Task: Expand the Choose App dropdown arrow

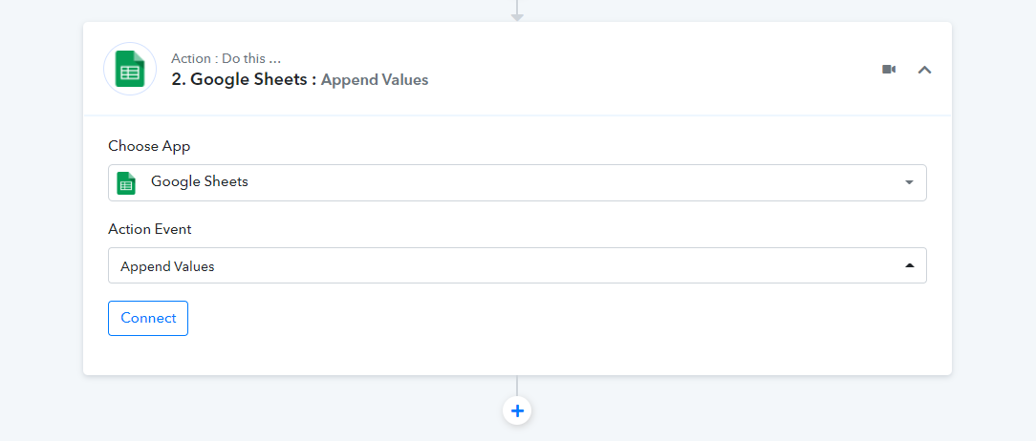Action: point(909,182)
